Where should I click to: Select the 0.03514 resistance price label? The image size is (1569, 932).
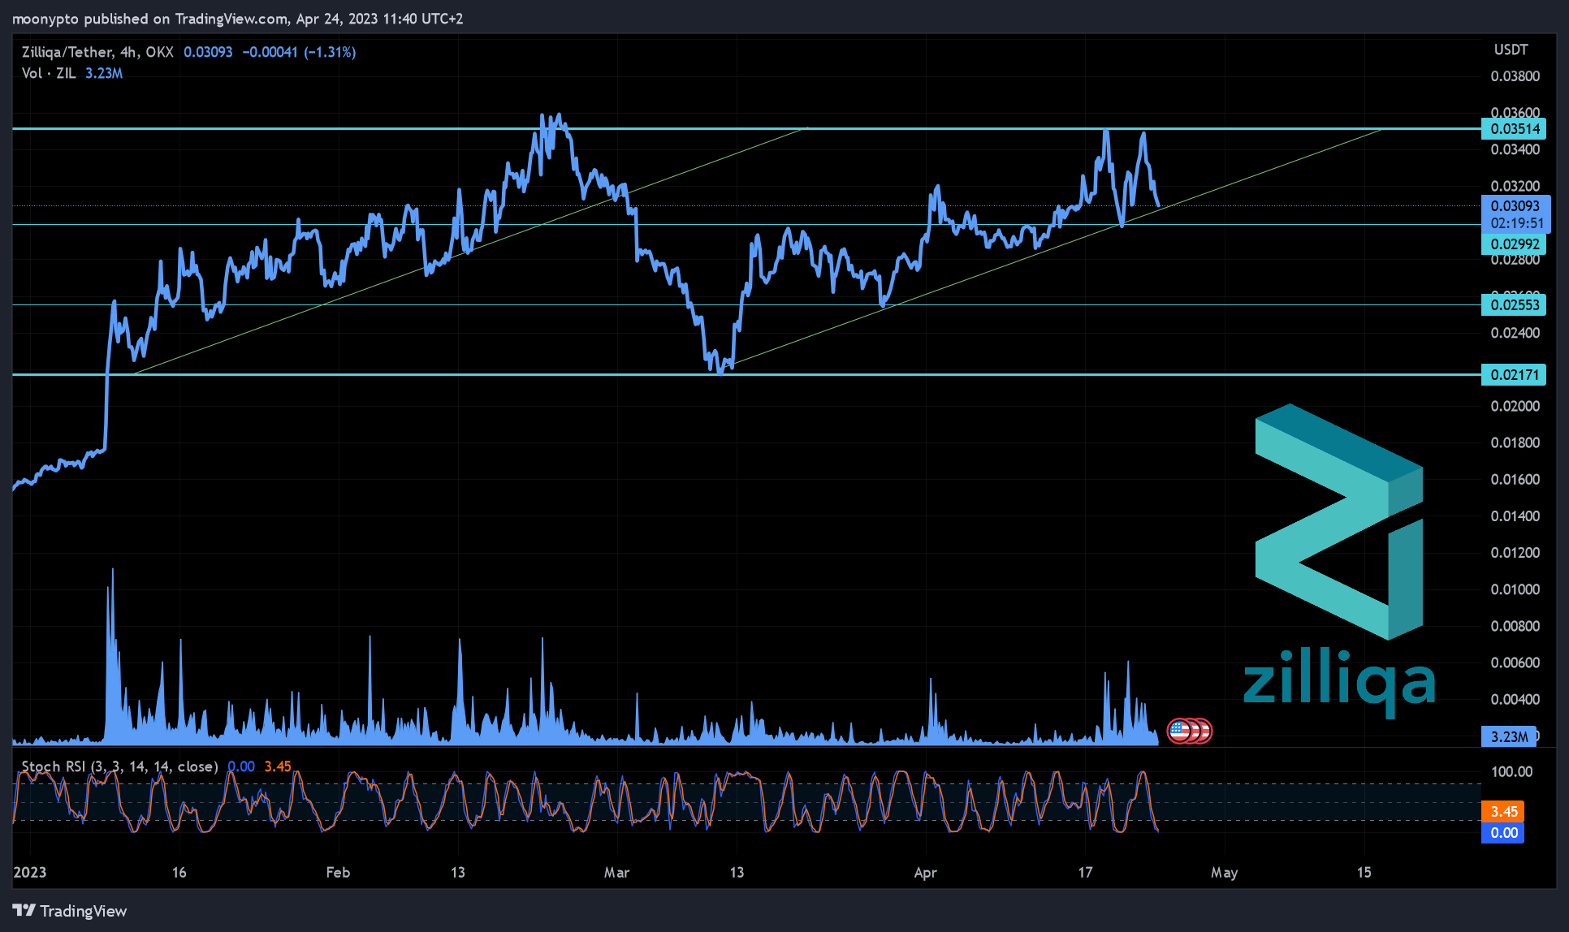1514,128
